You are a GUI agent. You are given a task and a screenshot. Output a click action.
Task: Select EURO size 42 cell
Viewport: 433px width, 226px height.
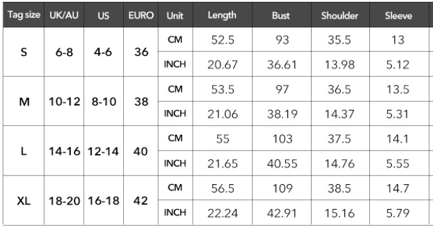coord(141,200)
